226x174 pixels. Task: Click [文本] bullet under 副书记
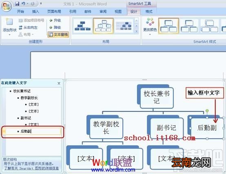[33, 124]
